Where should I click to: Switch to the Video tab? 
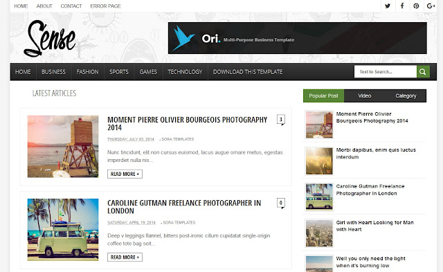[x=365, y=96]
